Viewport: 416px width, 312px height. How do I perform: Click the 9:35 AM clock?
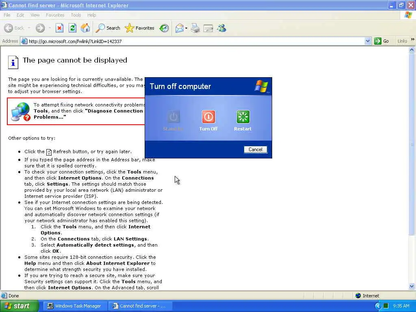coord(401,306)
